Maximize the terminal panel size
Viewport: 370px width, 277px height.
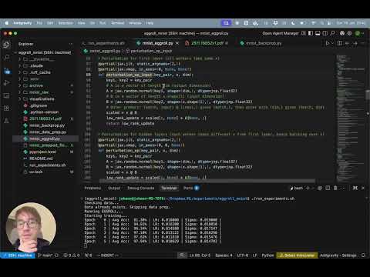pos(355,188)
